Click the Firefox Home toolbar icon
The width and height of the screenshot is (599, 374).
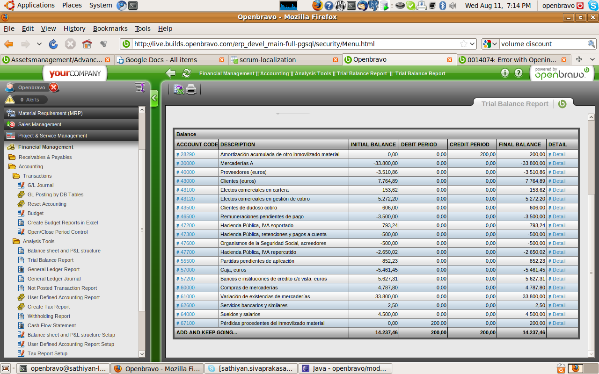point(87,44)
